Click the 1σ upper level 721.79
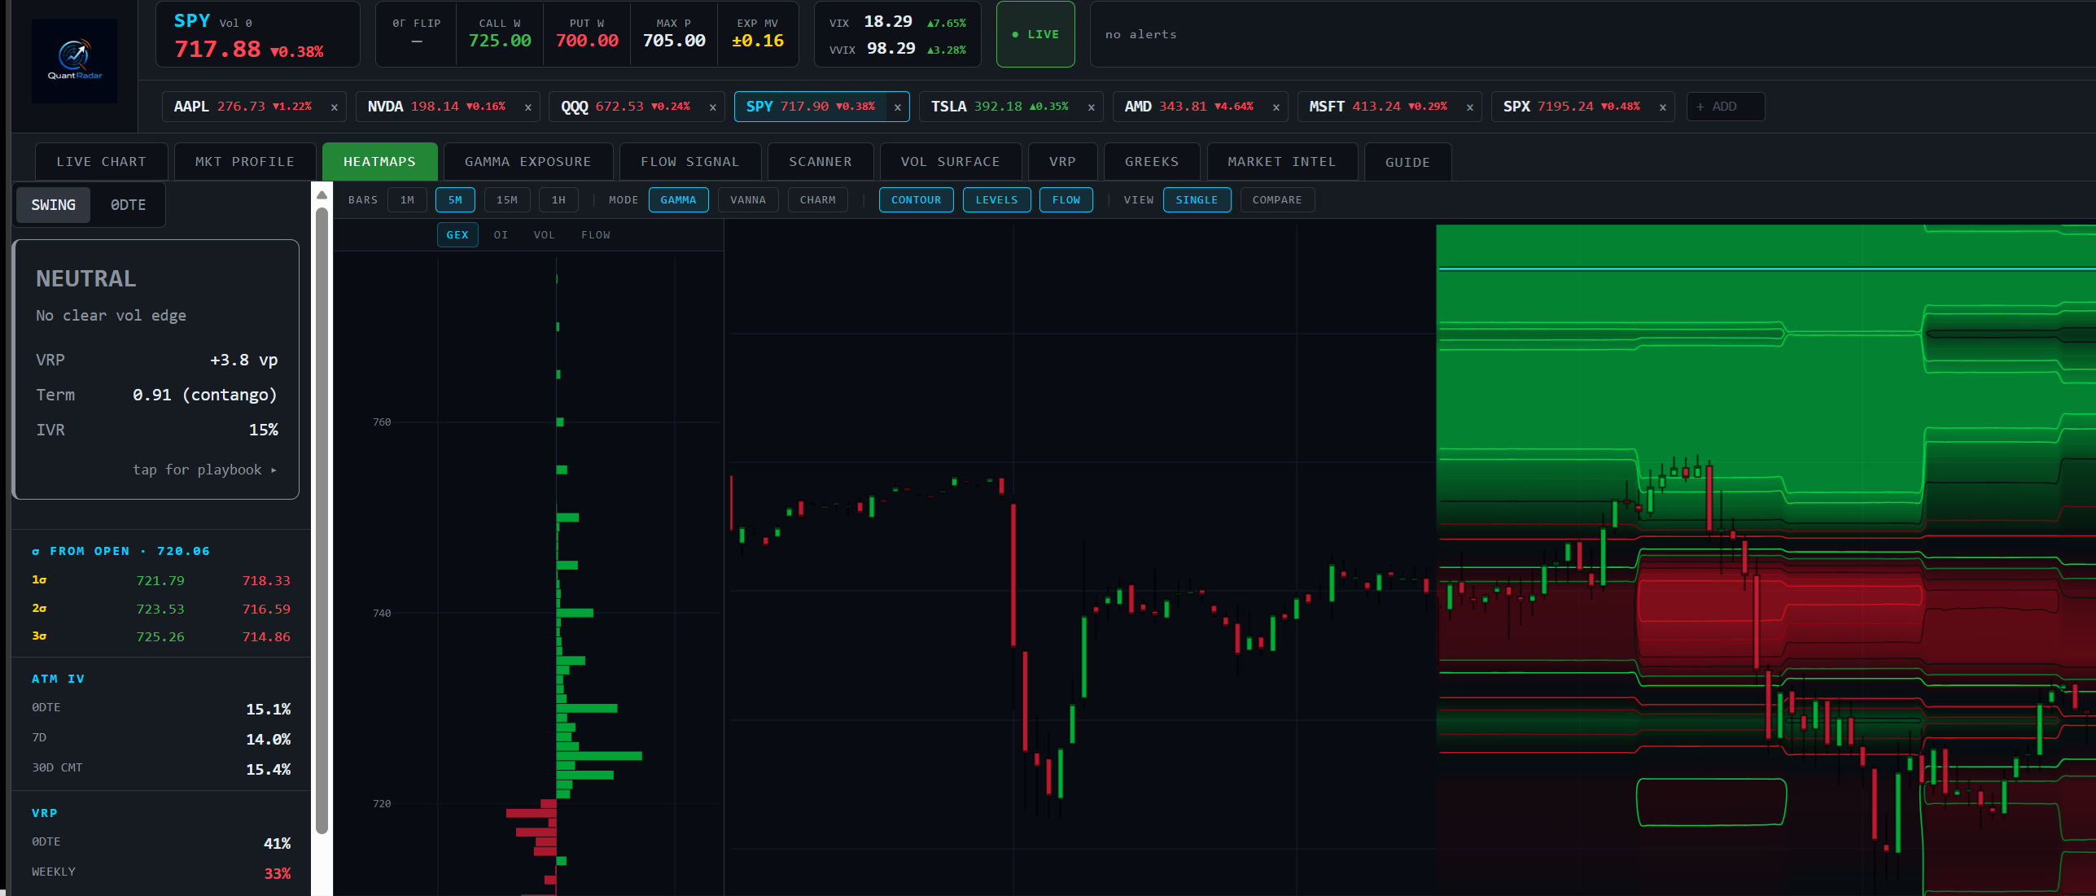 coord(160,580)
